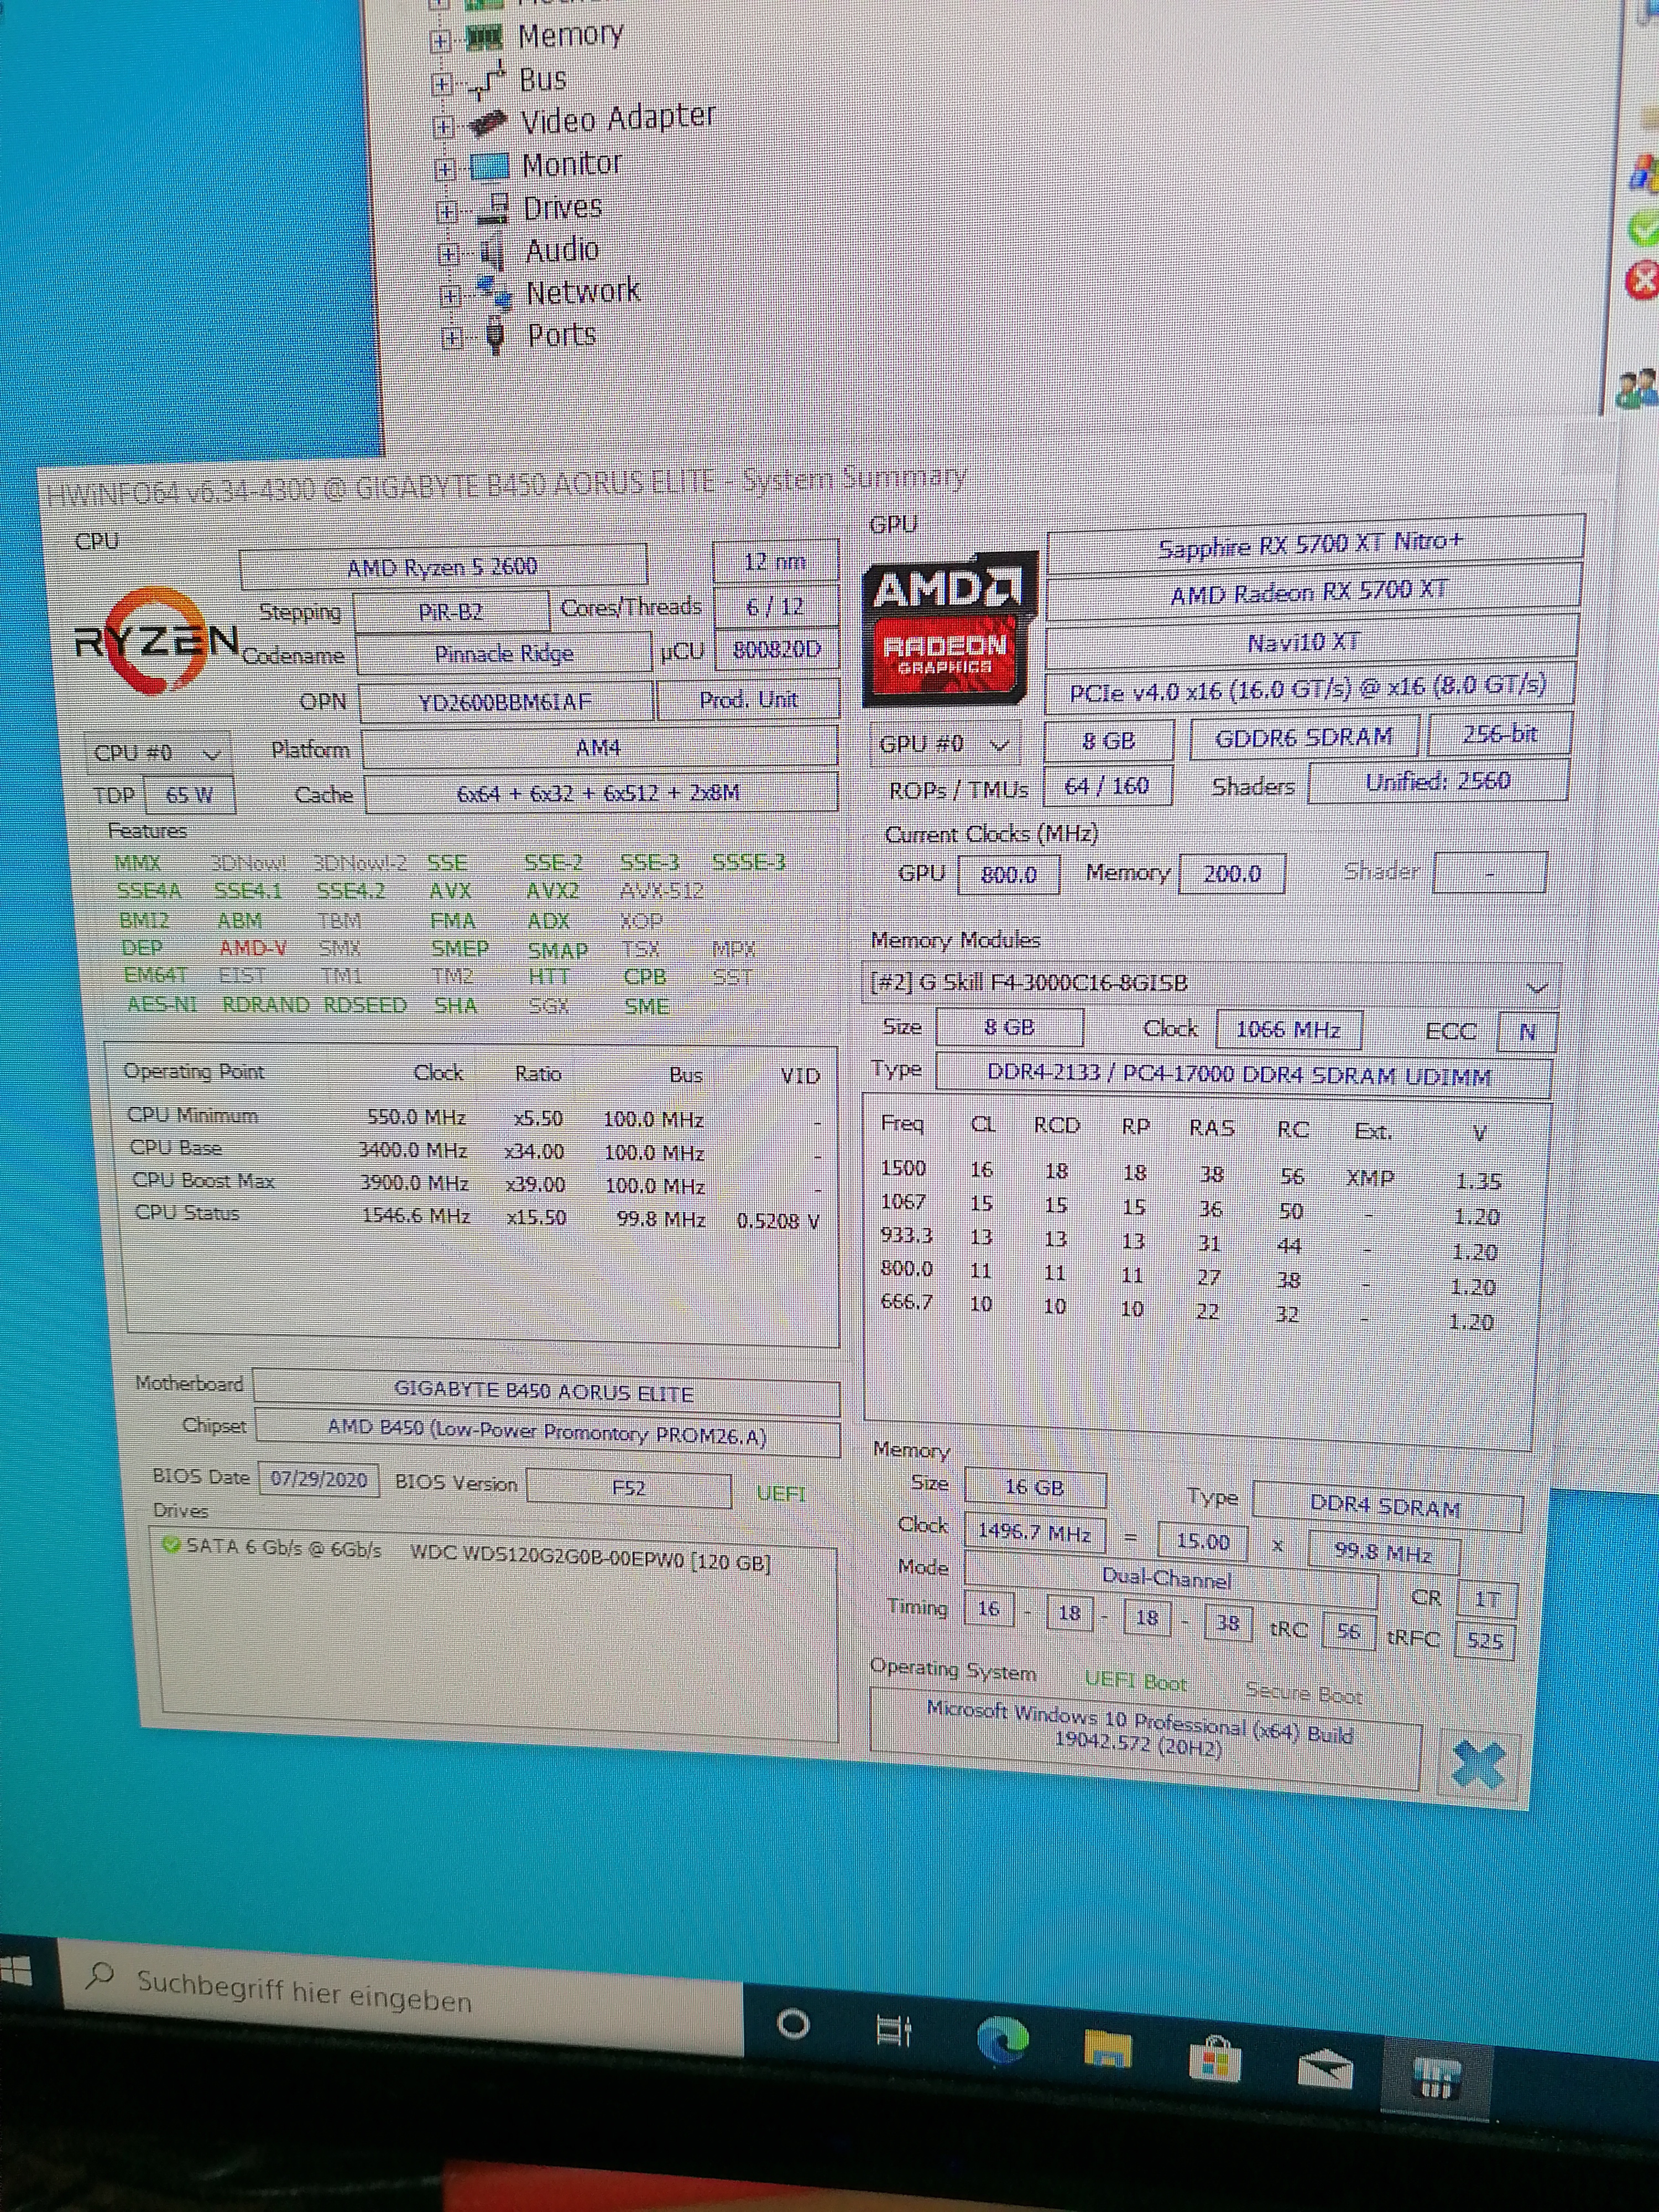Select the Video Adapter tree label
Screen dimensions: 1659x2212
coord(619,119)
